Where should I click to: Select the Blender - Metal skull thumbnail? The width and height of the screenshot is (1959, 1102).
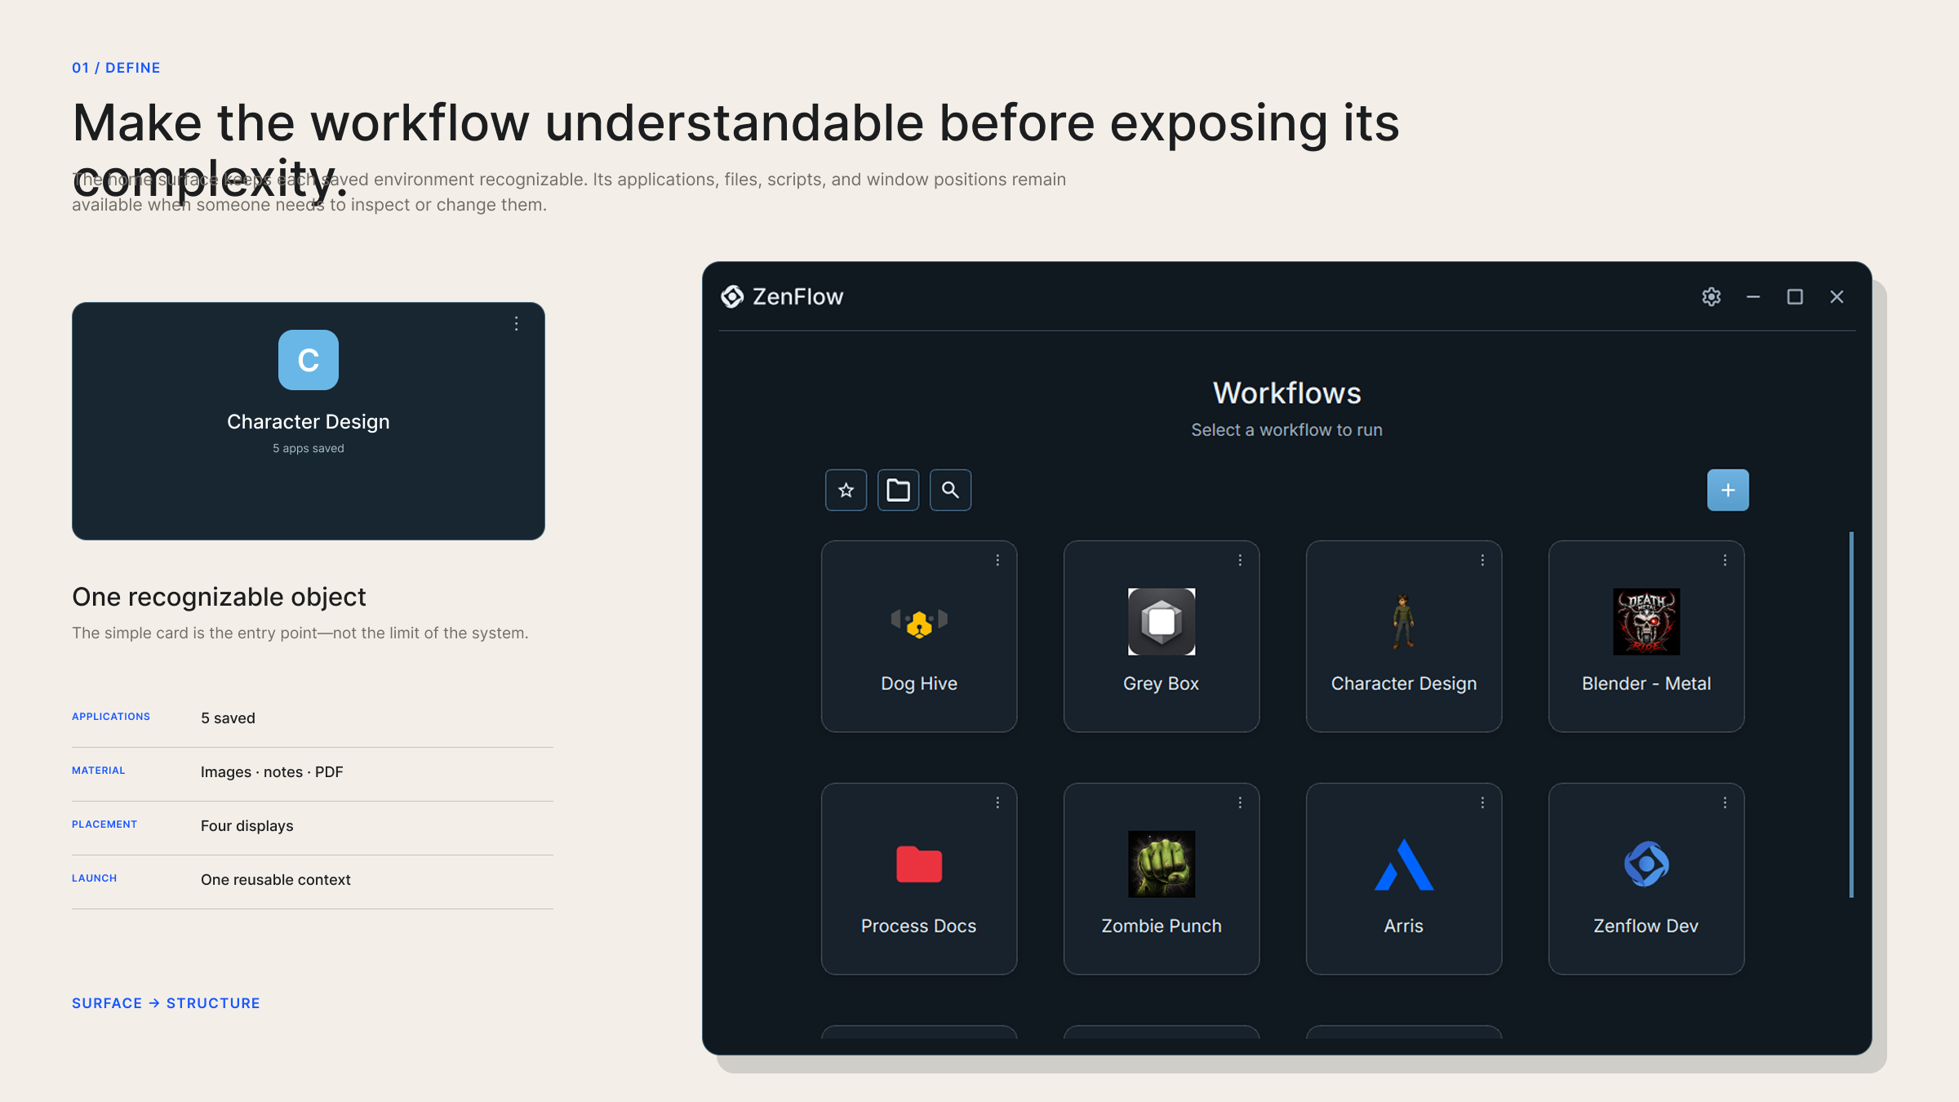[x=1646, y=621]
